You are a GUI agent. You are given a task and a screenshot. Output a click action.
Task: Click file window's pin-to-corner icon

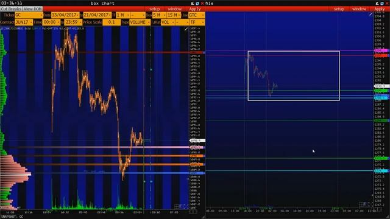click(x=377, y=3)
